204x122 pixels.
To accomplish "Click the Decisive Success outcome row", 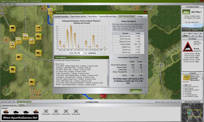I will [128, 36].
